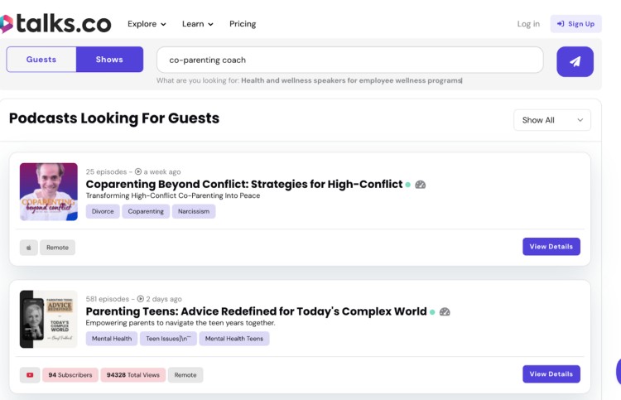Image resolution: width=621 pixels, height=400 pixels.
Task: Focus the co-parenting coach search field
Action: pos(350,60)
